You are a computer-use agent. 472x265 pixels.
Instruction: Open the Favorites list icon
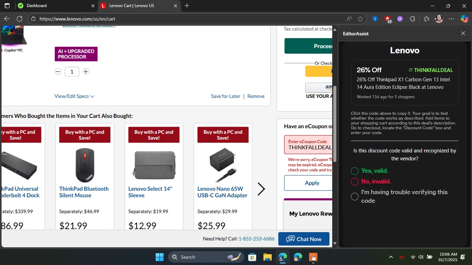click(426, 19)
